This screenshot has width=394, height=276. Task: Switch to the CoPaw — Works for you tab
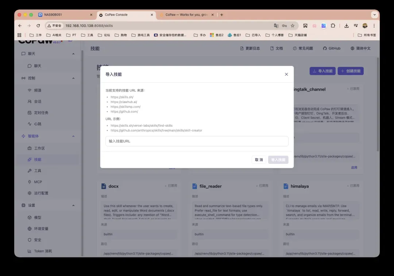[186, 15]
